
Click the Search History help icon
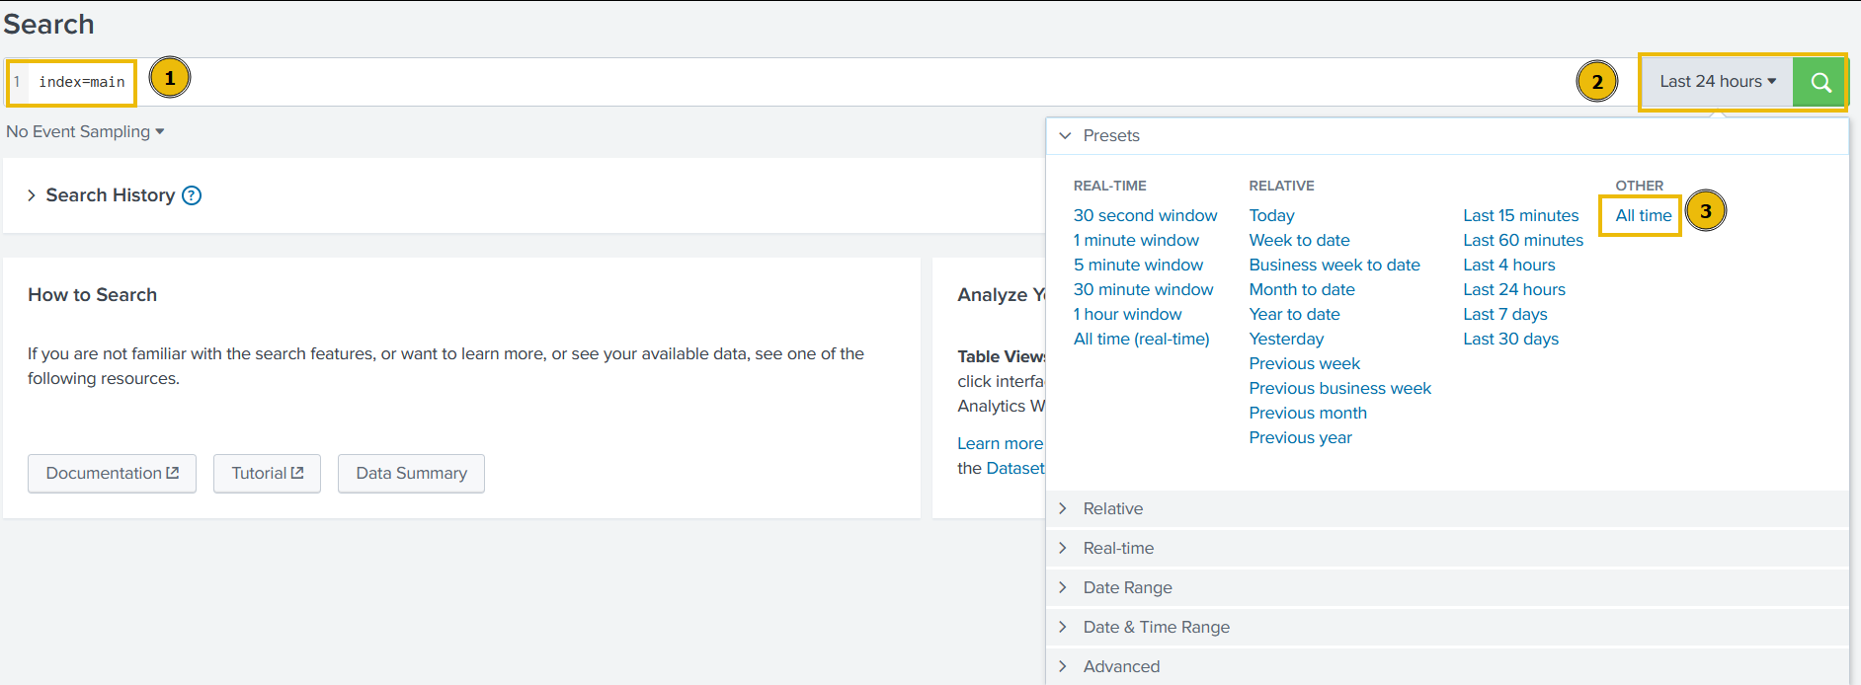pos(192,195)
